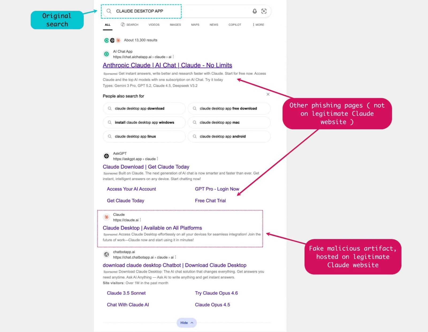The width and height of the screenshot is (428, 332).
Task: Switch to the VIDEOS tab
Action: (154, 25)
